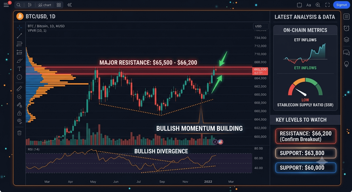This screenshot has height=192, width=352.
Task: Click the SUPPORT: $60,000 level card
Action: [306, 168]
